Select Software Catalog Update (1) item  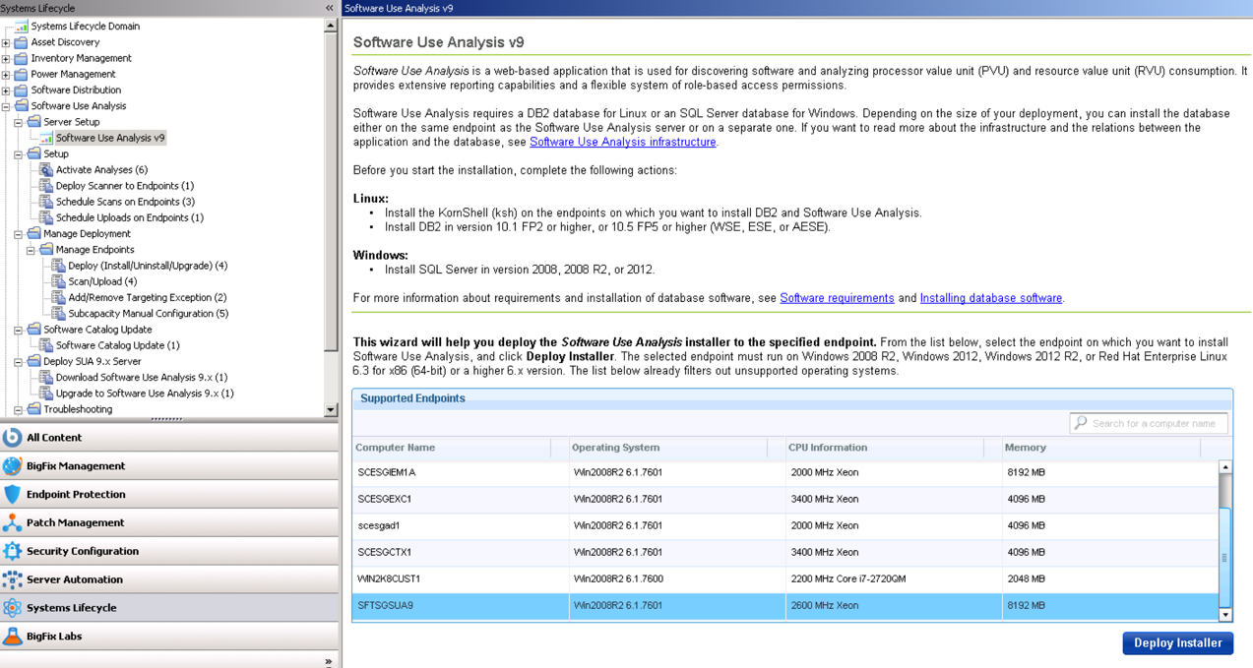pos(117,345)
